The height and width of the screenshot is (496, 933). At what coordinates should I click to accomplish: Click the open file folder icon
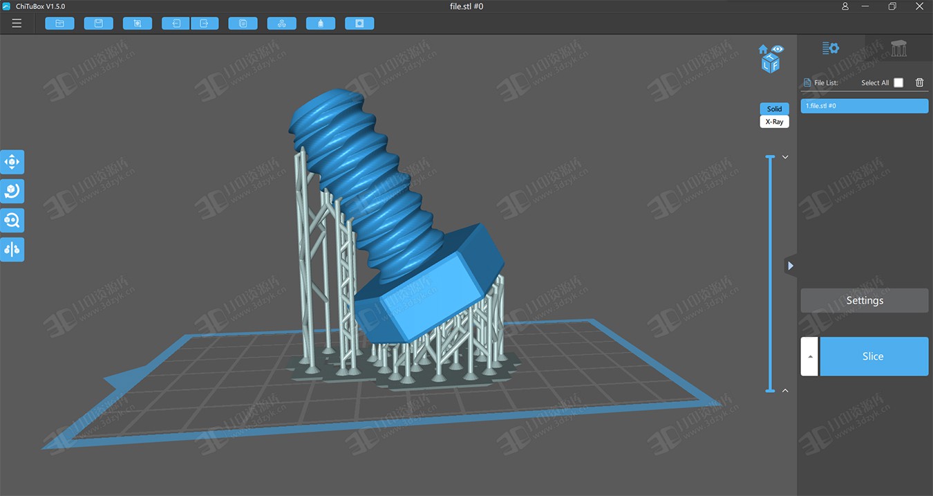[x=59, y=24]
